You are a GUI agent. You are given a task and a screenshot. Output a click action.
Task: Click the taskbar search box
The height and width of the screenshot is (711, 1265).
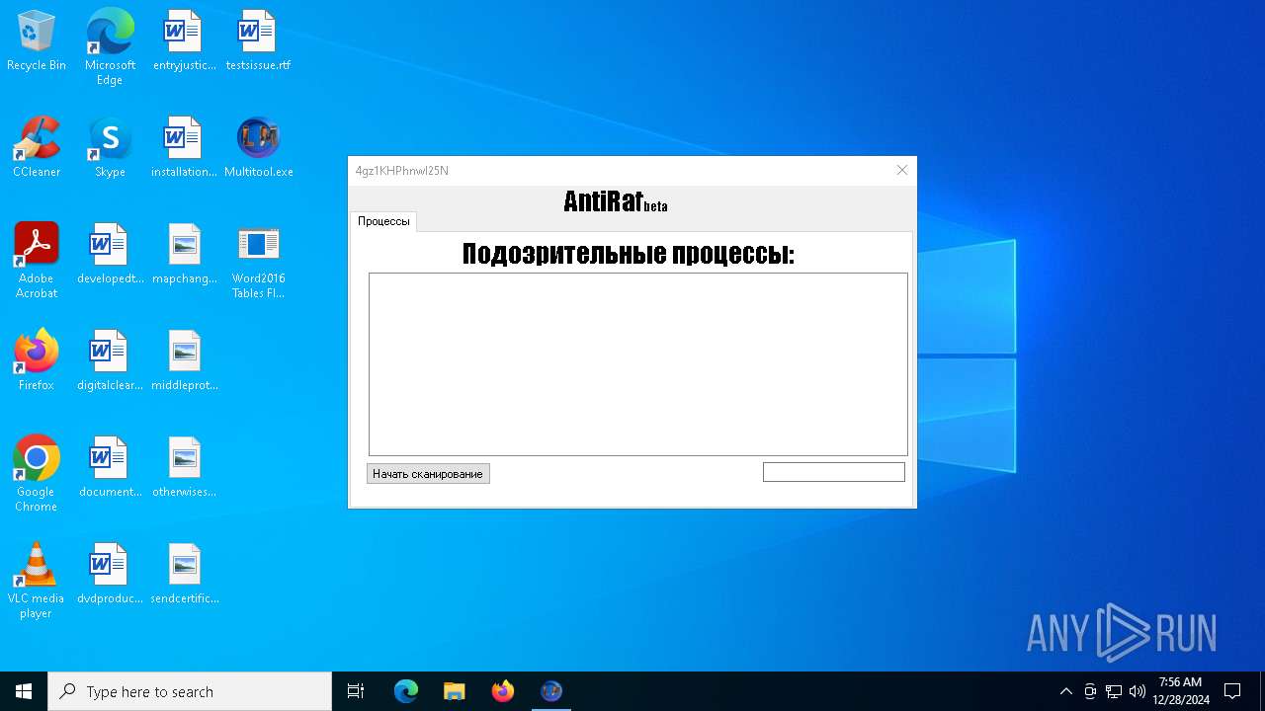[190, 691]
